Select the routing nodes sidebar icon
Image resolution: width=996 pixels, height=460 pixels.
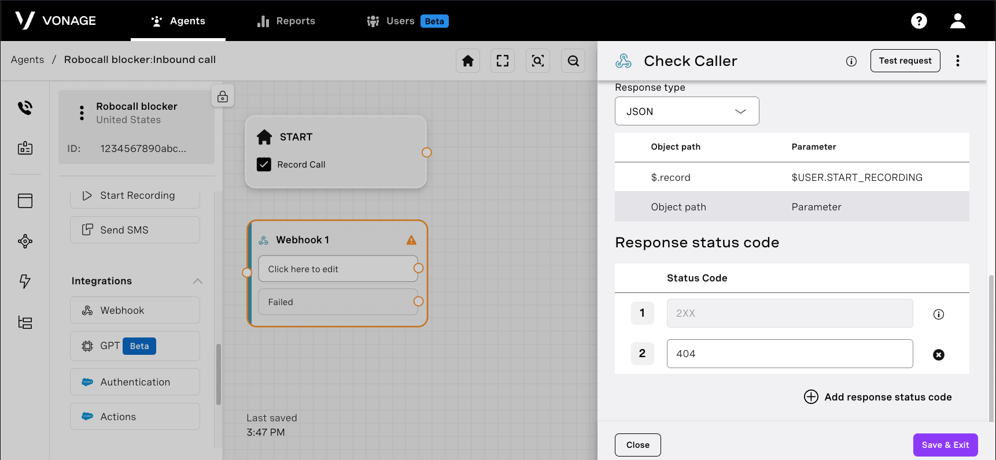tap(25, 241)
